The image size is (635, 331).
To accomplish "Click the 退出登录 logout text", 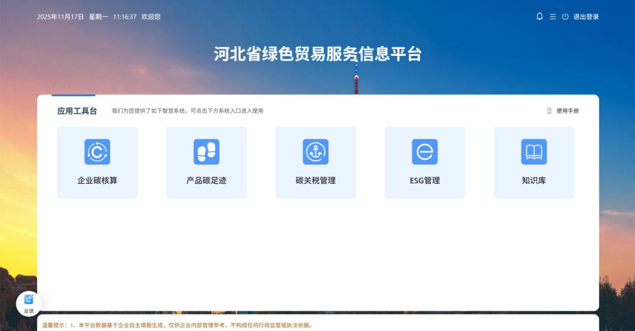I will point(586,17).
